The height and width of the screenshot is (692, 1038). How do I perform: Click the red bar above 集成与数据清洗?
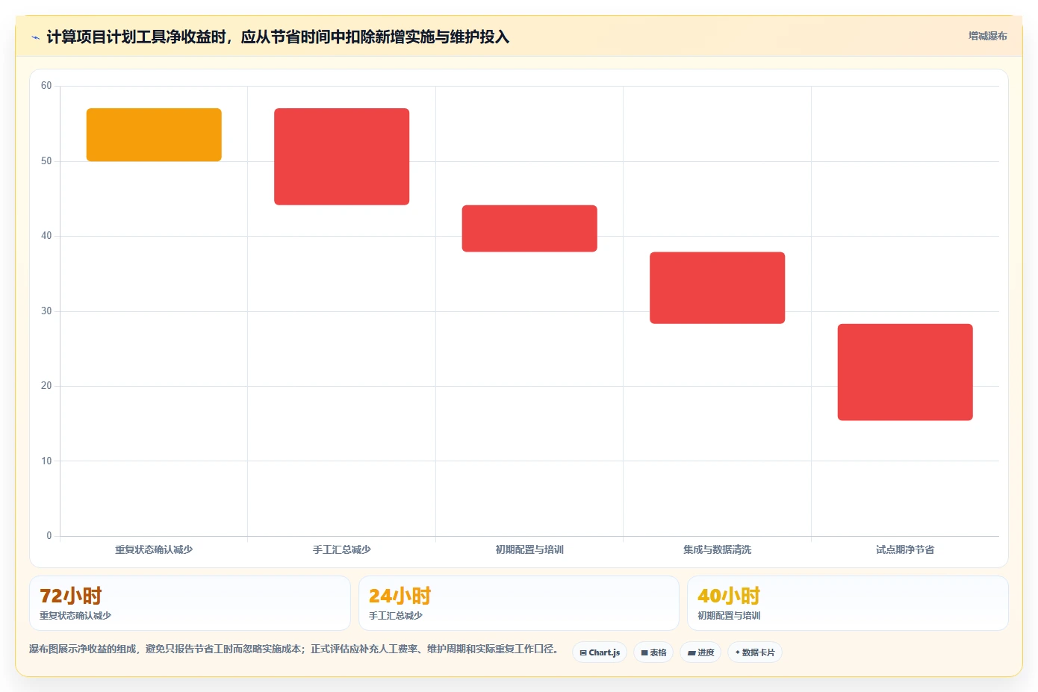pos(717,288)
